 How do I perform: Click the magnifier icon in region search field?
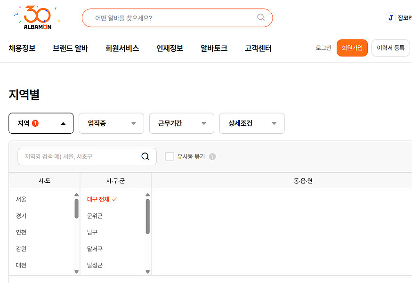click(x=145, y=156)
